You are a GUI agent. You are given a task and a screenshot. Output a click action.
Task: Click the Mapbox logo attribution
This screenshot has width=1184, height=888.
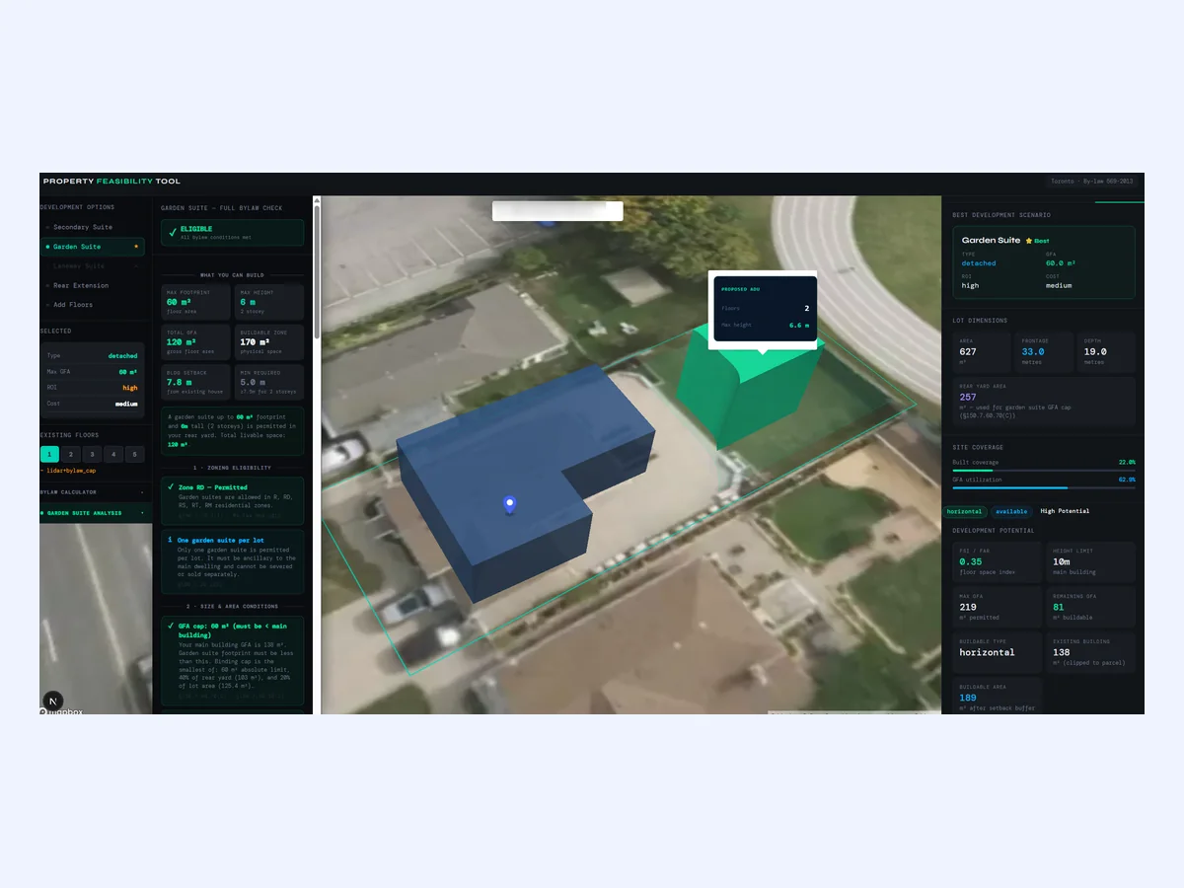[60, 710]
